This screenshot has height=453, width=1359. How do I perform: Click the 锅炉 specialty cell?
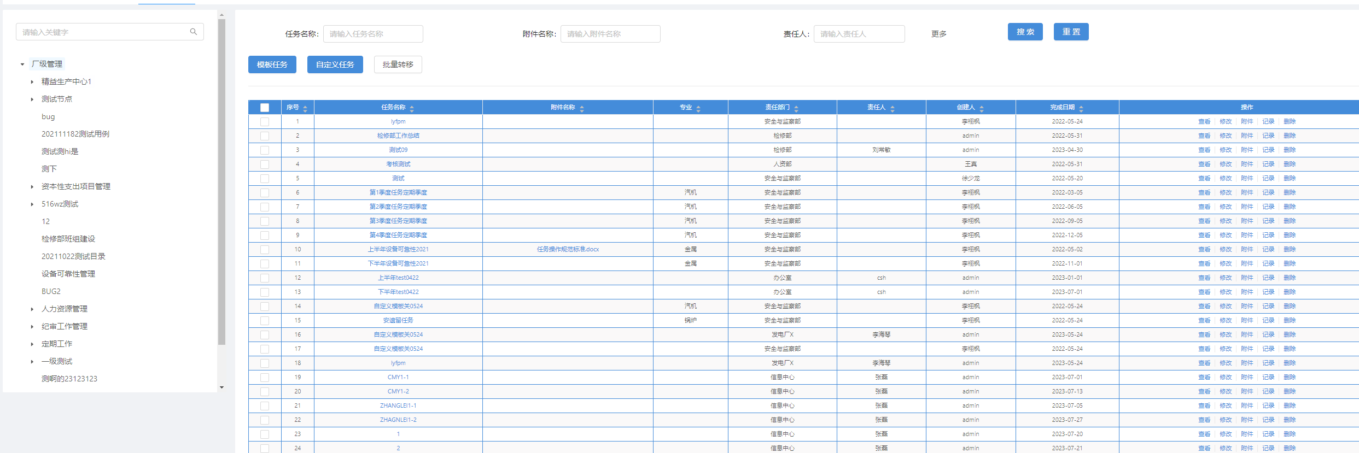click(x=690, y=320)
